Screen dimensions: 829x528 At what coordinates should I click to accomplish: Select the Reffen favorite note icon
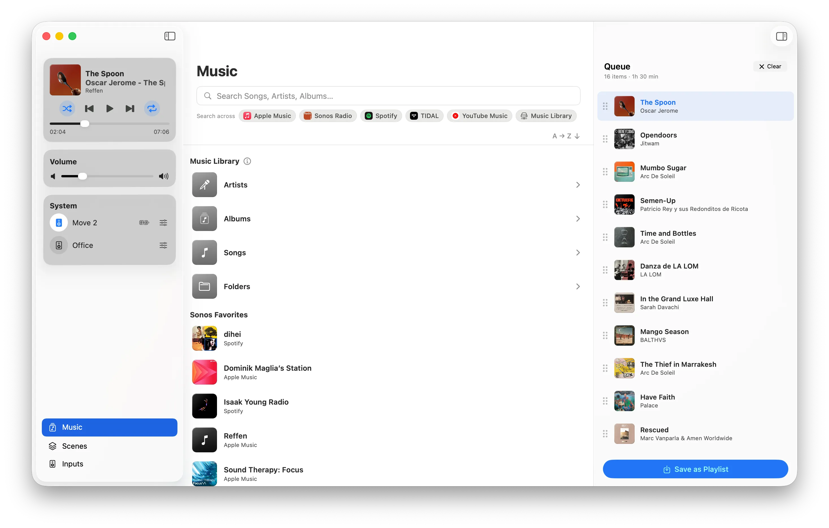[205, 440]
